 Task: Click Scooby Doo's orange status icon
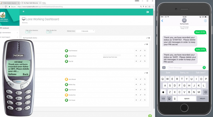(x=66, y=95)
